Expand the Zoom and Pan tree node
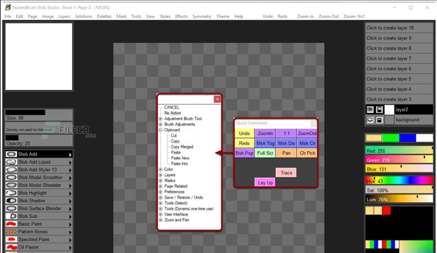437x253 pixels. coord(160,220)
